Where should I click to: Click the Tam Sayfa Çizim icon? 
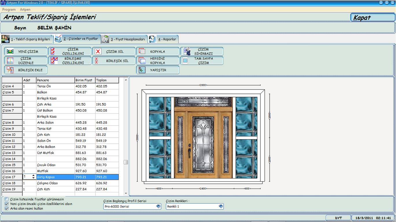(185, 61)
